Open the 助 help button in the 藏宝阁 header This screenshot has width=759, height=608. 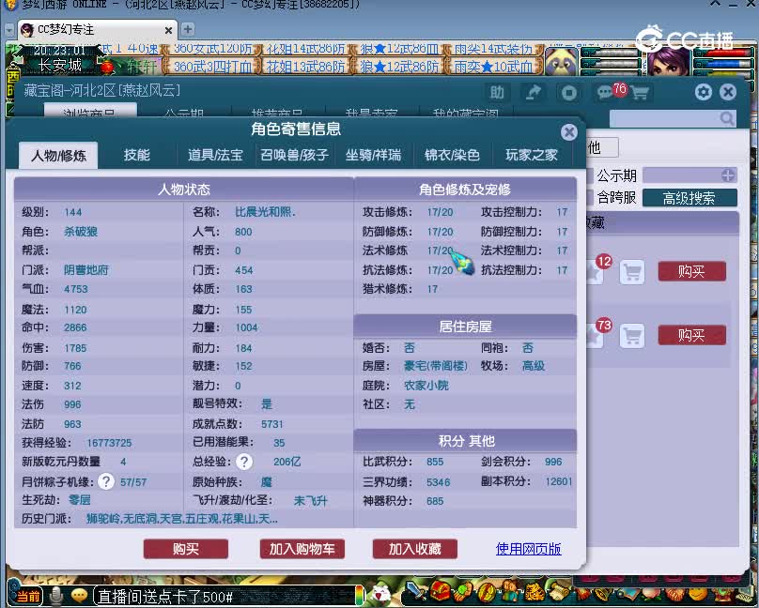pos(497,92)
